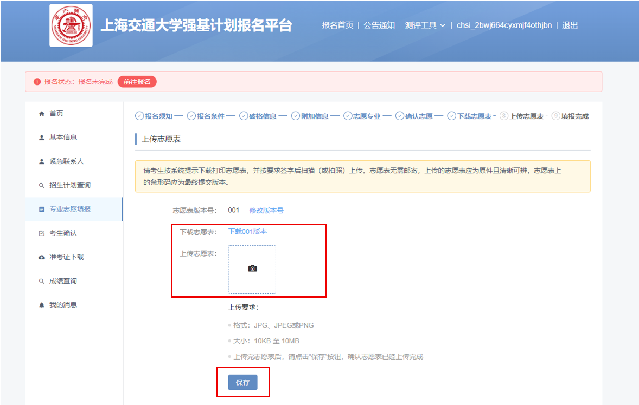This screenshot has width=639, height=405.
Task: Click the cloud icon beside 准考证下载
Action: click(x=42, y=257)
